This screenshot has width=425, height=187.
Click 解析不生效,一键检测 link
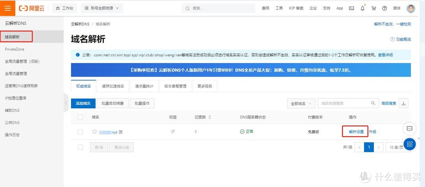pyautogui.click(x=392, y=24)
